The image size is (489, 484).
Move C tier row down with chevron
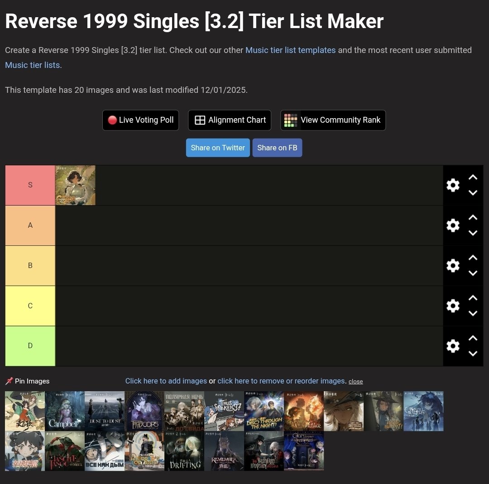click(x=473, y=313)
